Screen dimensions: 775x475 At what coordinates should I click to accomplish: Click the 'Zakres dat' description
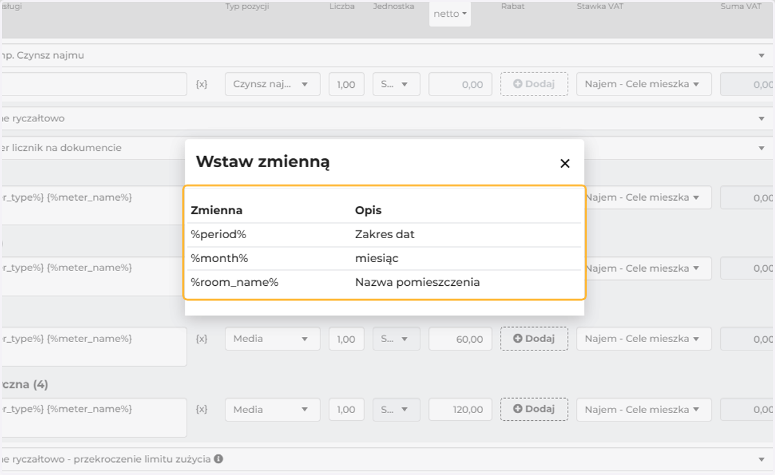pos(385,234)
